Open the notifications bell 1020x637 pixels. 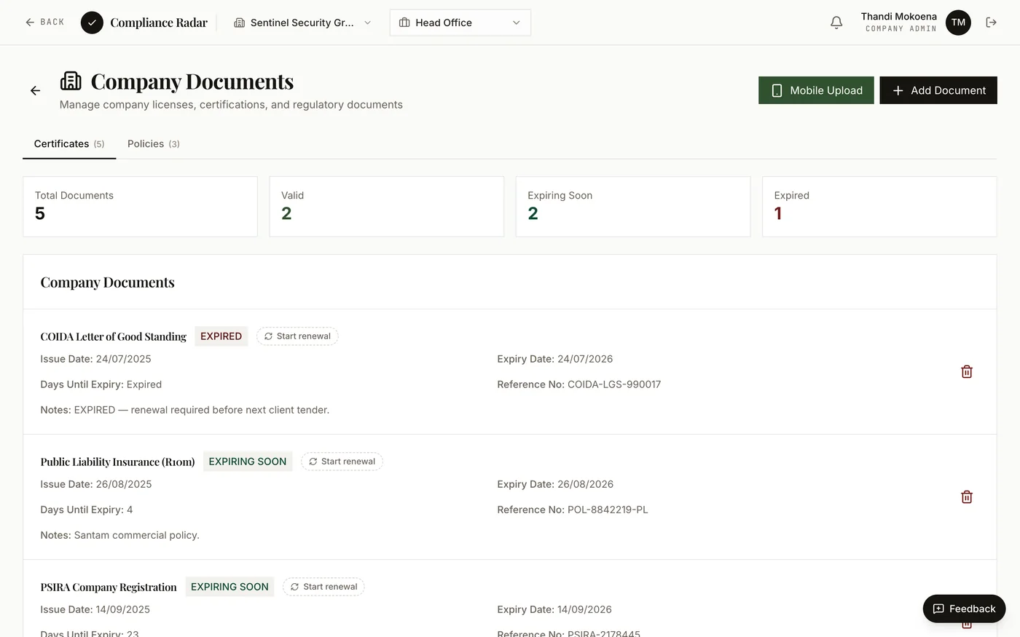point(836,23)
